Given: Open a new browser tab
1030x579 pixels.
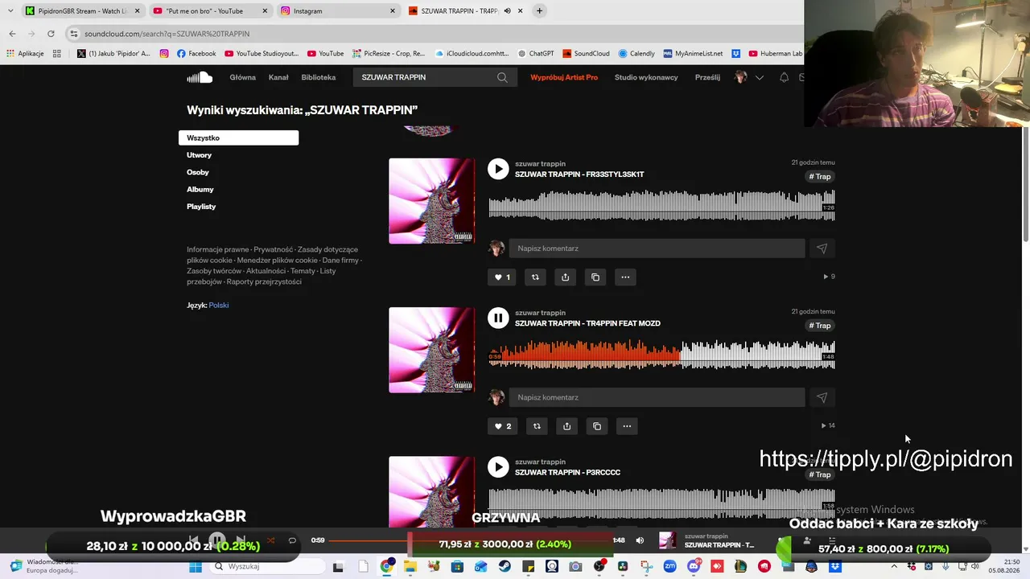Looking at the screenshot, I should (x=539, y=11).
